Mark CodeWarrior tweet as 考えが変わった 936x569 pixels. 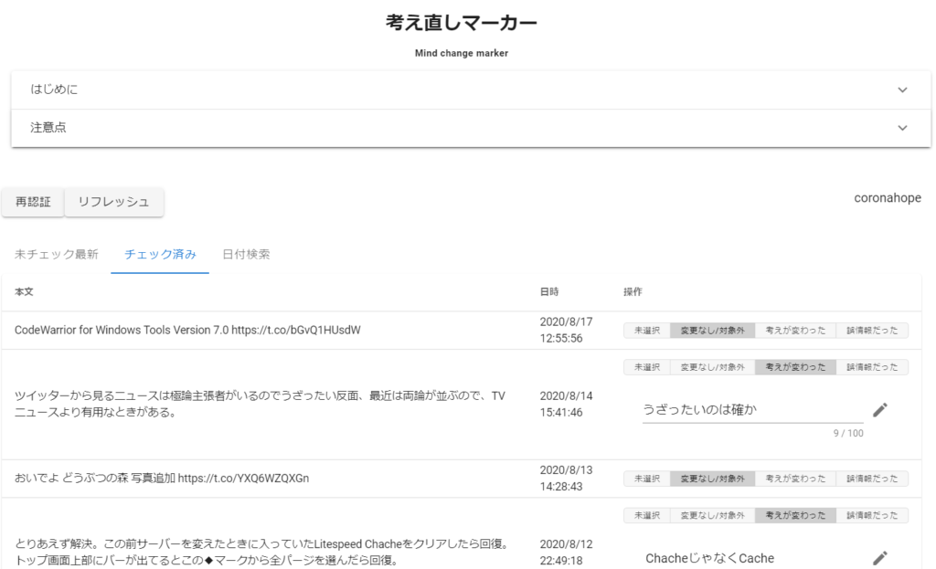coord(795,331)
